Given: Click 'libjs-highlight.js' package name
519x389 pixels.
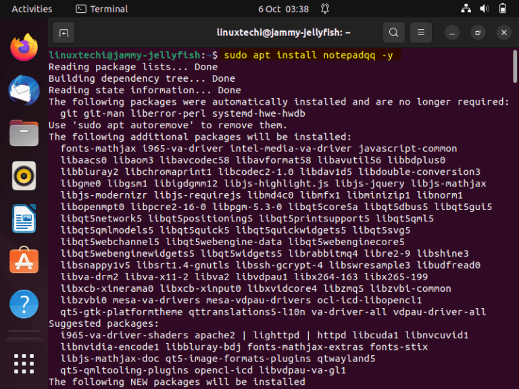Looking at the screenshot, I should click(276, 184).
